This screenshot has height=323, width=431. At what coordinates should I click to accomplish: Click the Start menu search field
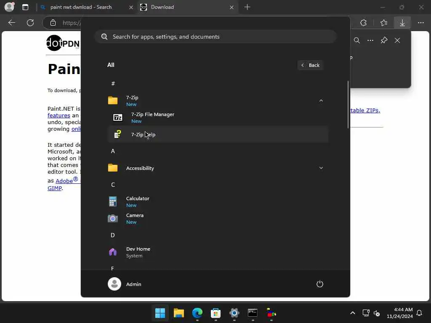(215, 37)
